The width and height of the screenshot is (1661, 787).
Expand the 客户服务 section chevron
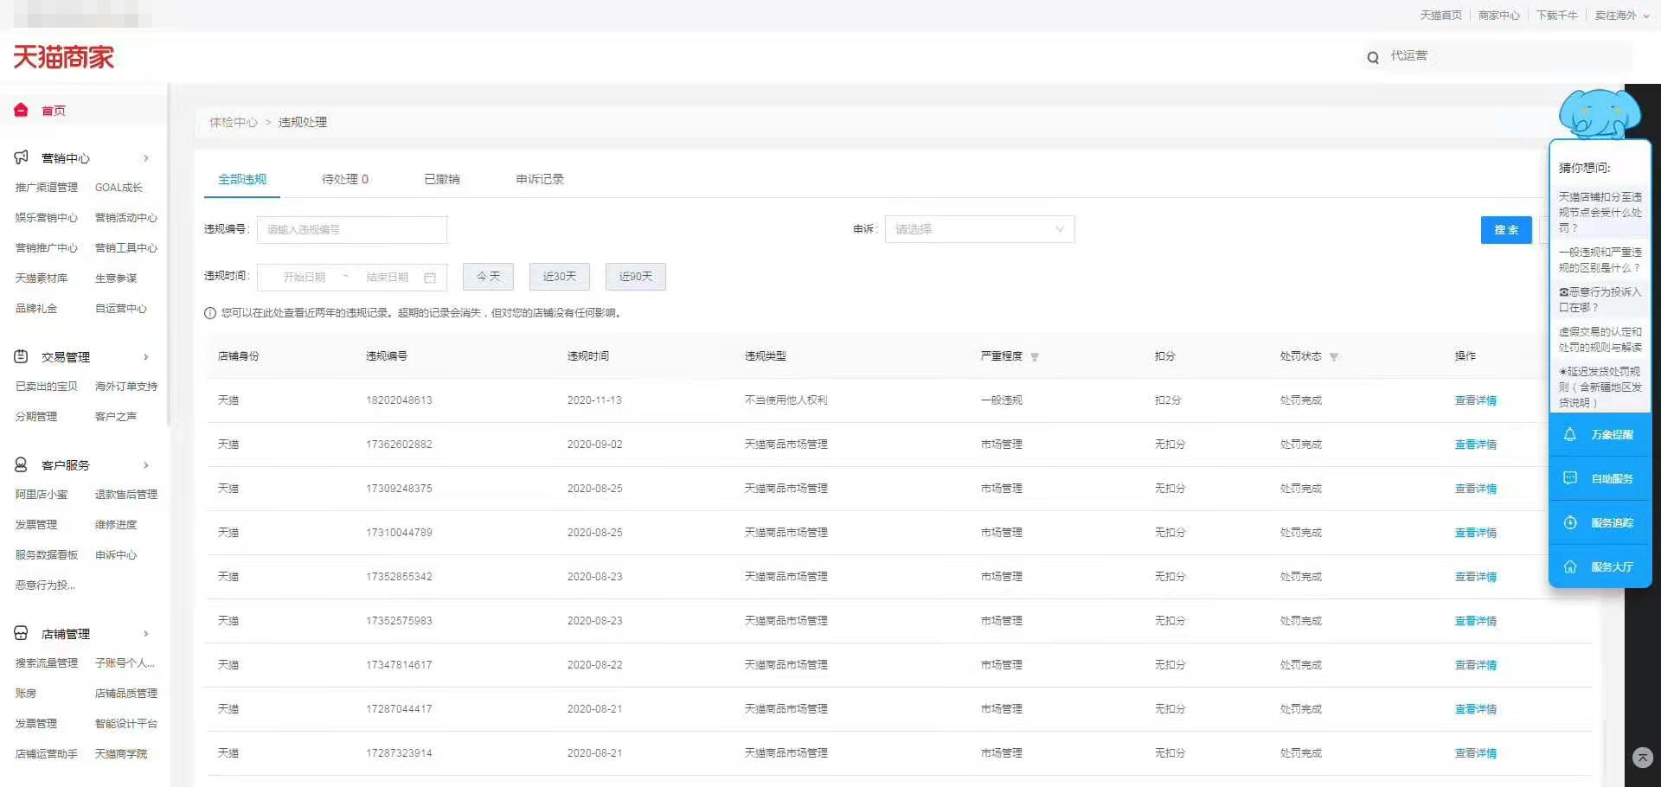[x=146, y=465]
